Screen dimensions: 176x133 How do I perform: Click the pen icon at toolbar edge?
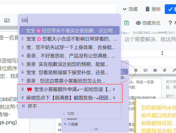[174, 70]
